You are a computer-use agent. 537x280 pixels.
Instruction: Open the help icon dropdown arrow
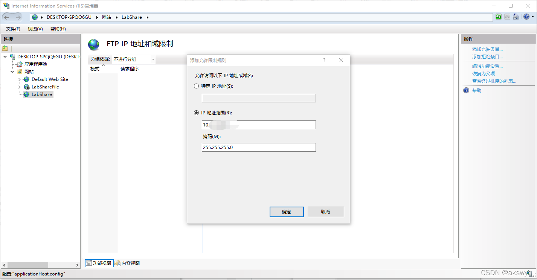[532, 17]
